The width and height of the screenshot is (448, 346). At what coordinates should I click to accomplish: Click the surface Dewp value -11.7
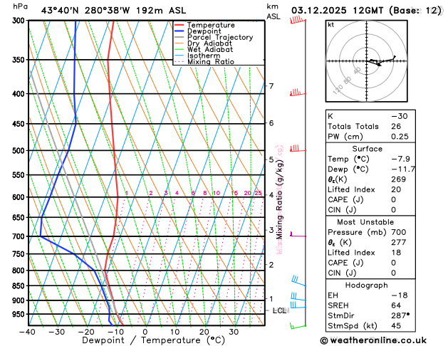coord(403,169)
